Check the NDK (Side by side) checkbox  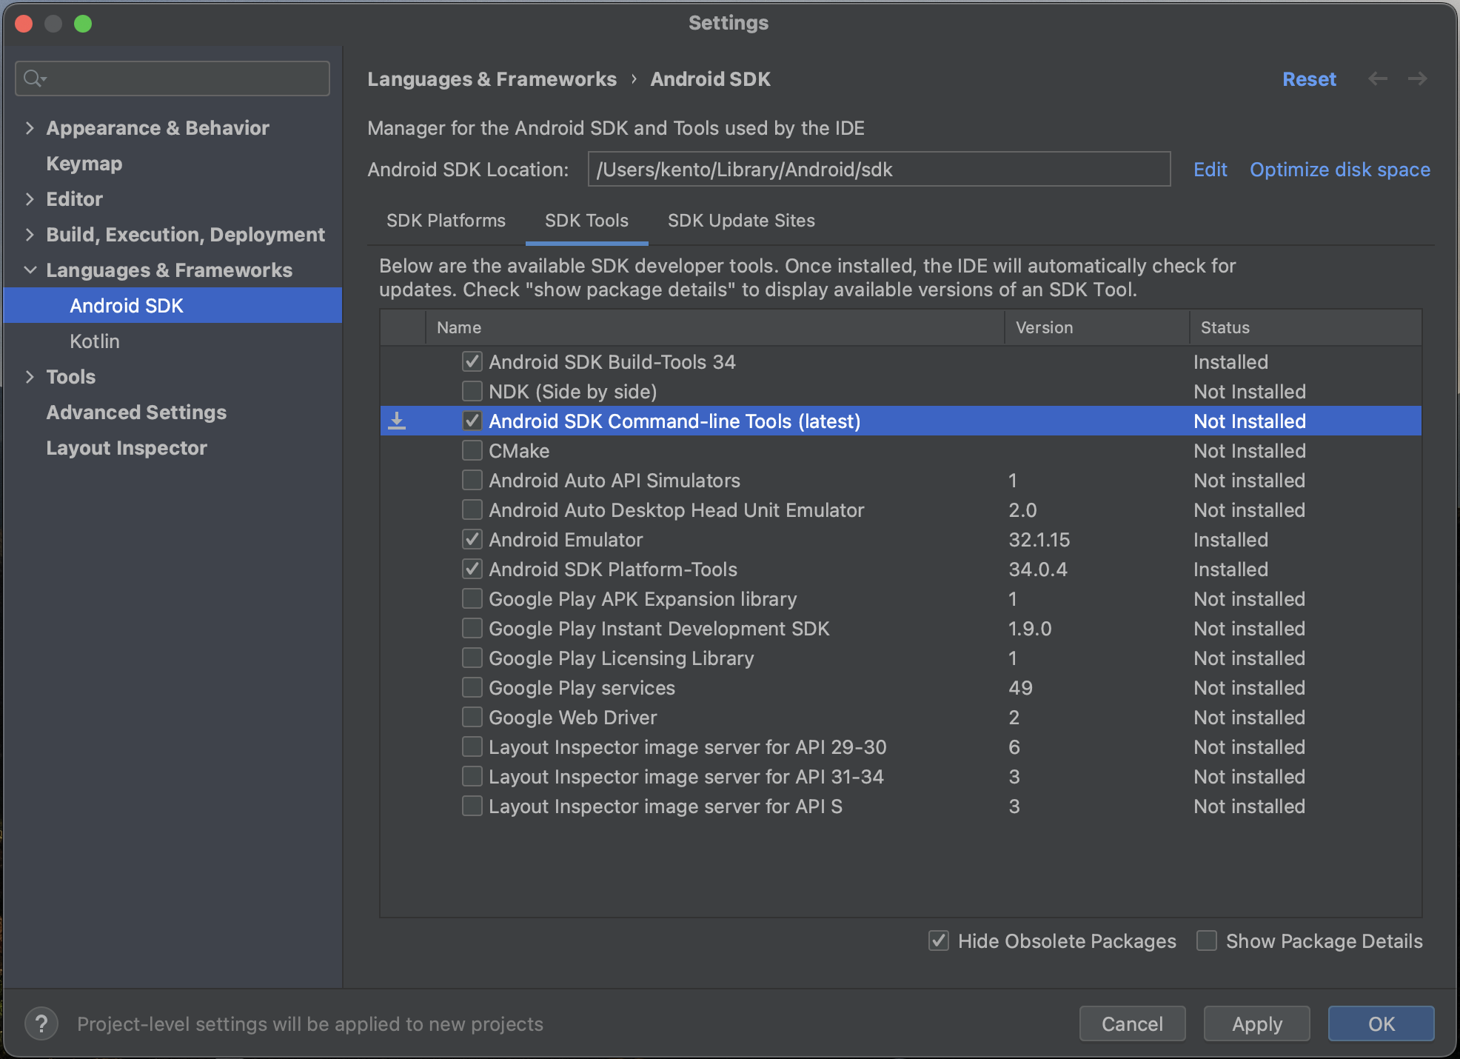[x=472, y=391]
